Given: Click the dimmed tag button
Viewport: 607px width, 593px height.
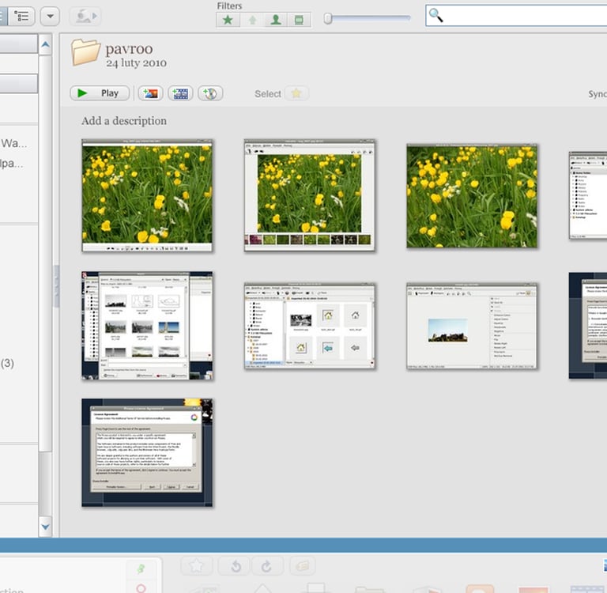Looking at the screenshot, I should pos(303,566).
